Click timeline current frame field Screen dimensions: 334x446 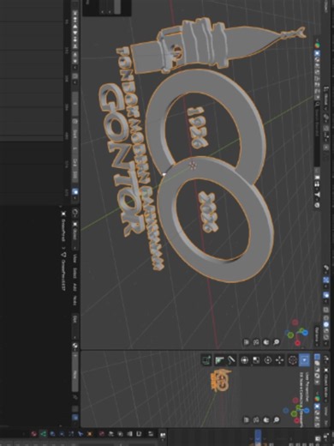tap(75, 104)
